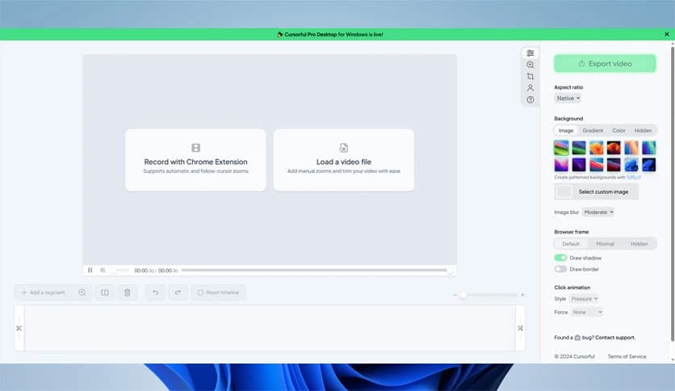Select the blue-teal stripes background thumbnail
Viewport: 675px width, 391px height.
648,148
